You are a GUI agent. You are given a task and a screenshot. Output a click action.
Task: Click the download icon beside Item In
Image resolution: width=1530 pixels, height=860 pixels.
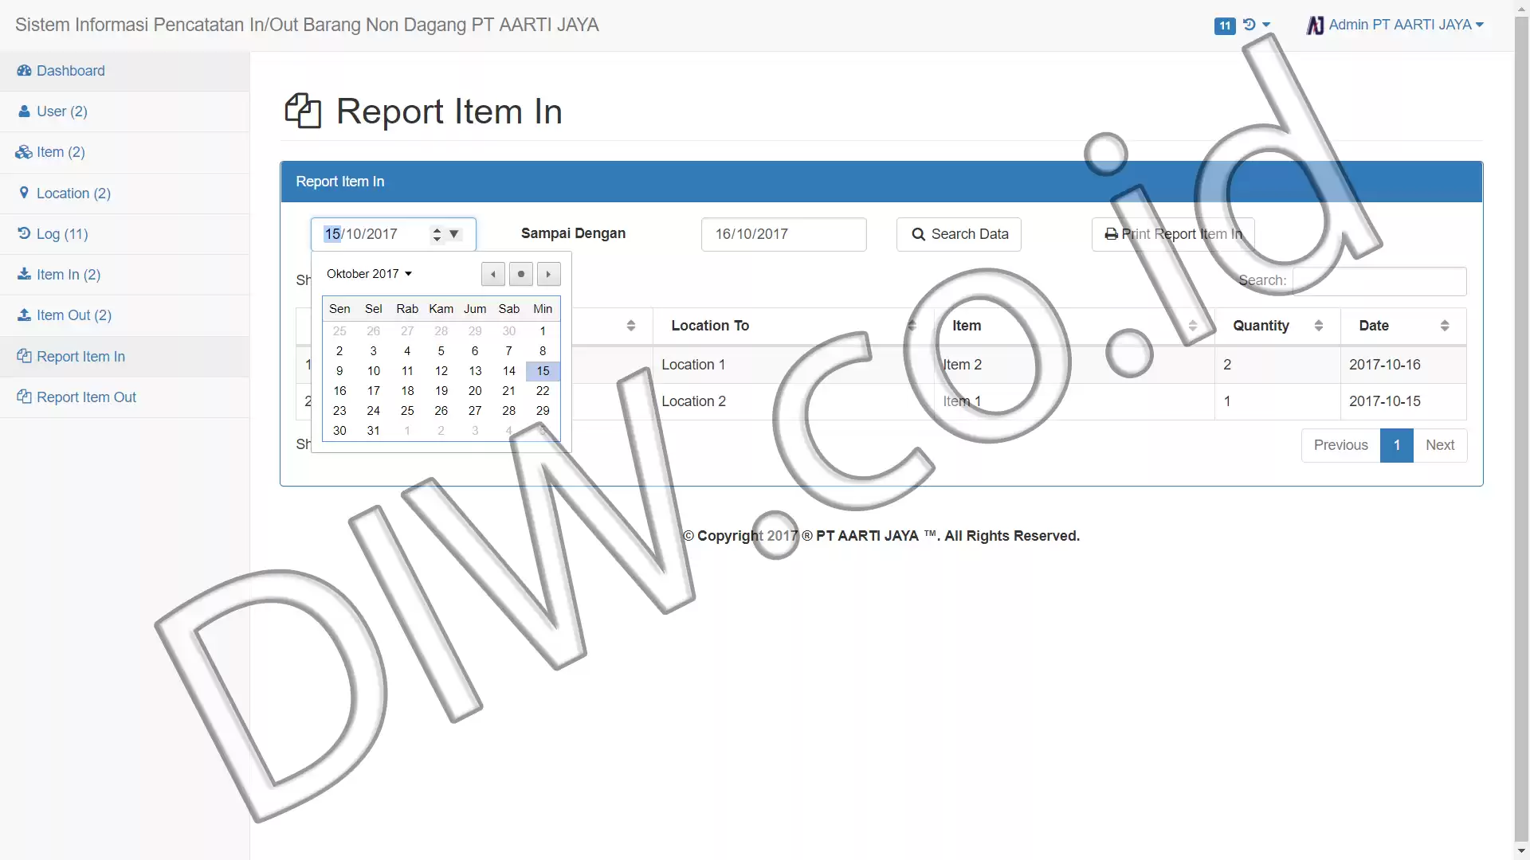pos(24,274)
